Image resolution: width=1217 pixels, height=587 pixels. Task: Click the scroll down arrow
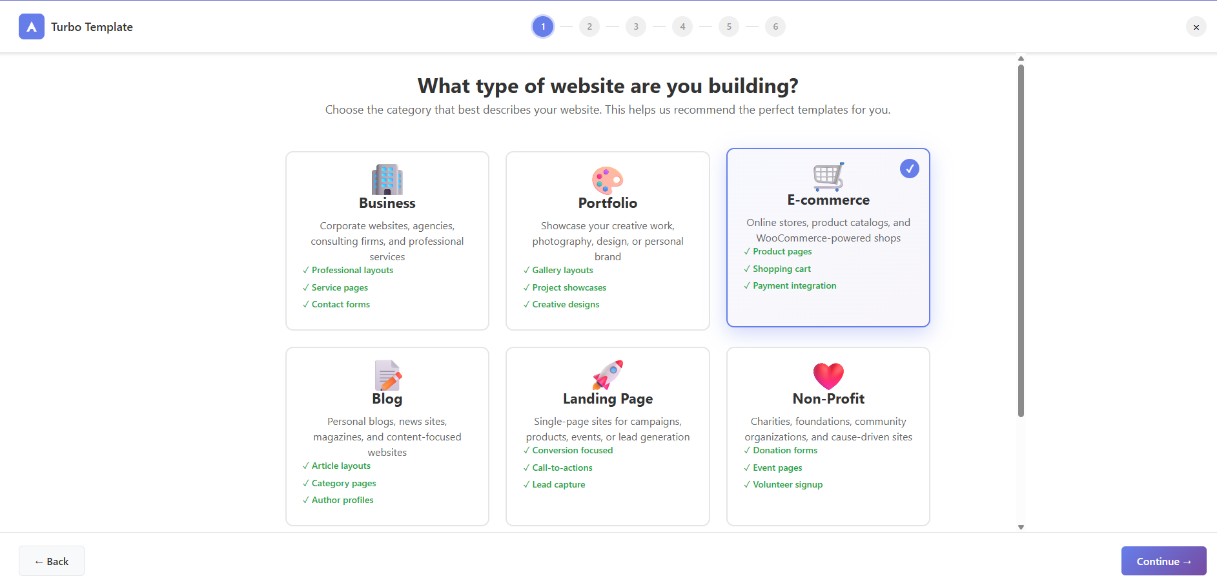click(1021, 527)
